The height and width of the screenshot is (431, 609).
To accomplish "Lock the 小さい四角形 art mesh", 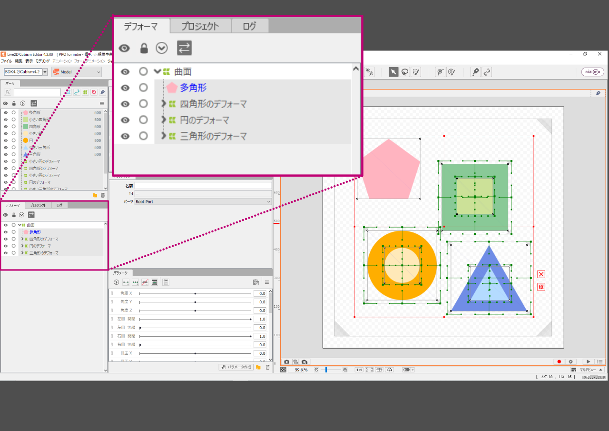I will [13, 120].
